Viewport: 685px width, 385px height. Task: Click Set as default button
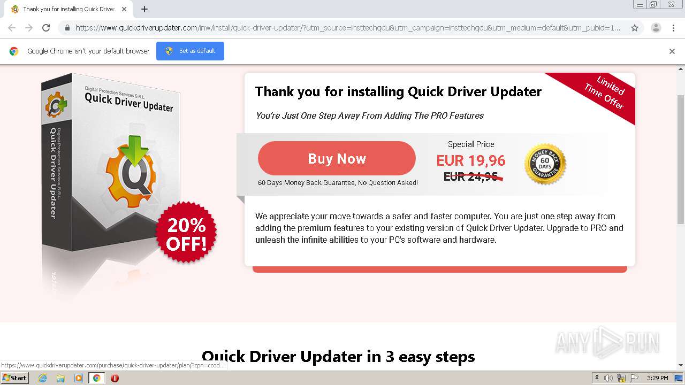[x=190, y=51]
